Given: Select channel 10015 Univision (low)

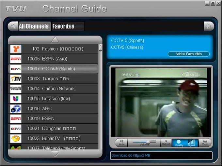Looking at the screenshot, I should (53, 99).
